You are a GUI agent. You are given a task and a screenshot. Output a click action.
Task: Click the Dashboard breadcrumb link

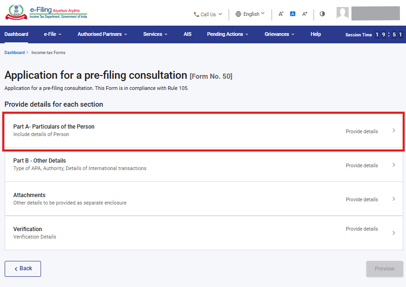(14, 53)
